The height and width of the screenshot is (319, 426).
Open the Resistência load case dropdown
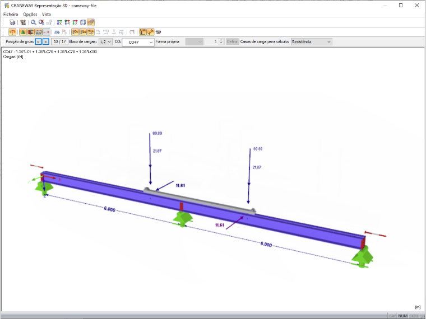[311, 42]
